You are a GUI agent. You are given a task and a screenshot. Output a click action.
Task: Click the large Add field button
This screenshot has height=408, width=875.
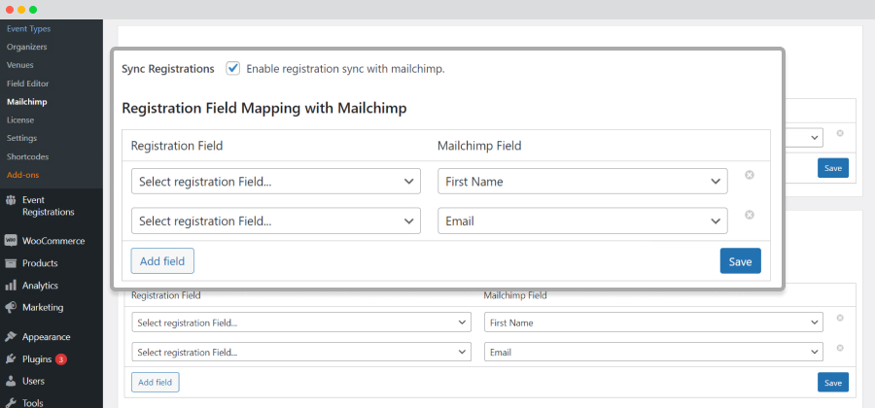coord(162,261)
